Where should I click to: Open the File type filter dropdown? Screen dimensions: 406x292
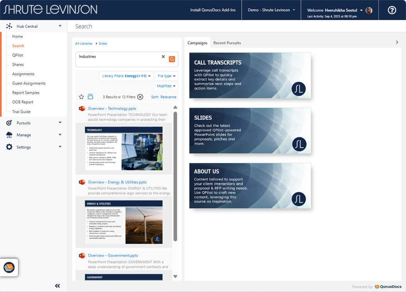[166, 76]
